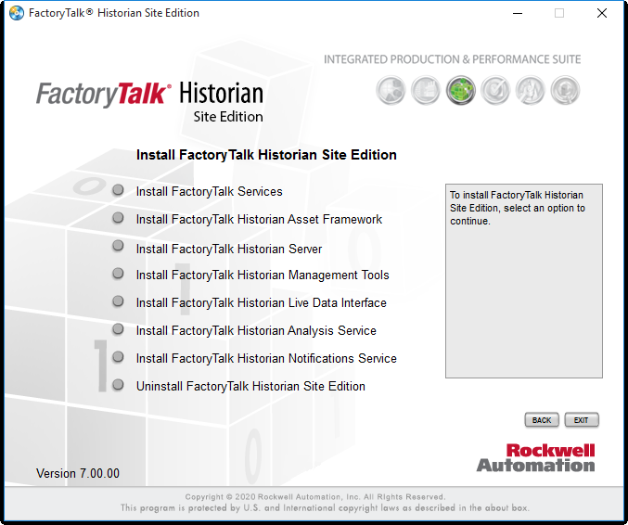This screenshot has width=628, height=525.
Task: Select Install FactoryTalk Historian Live Data Interface
Action: (x=262, y=302)
